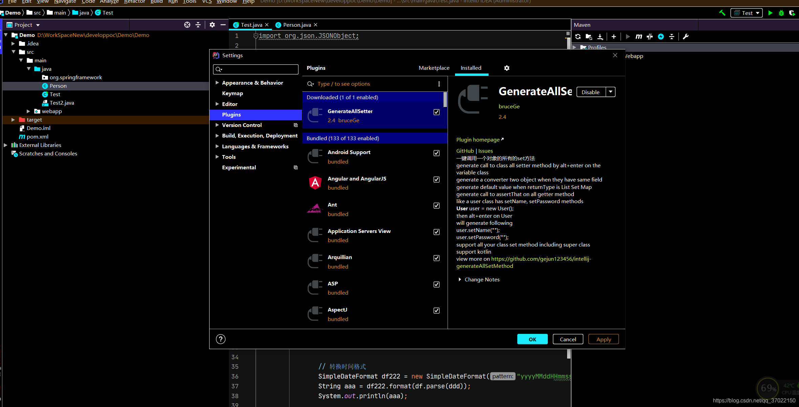Collapse all in Project panel
799x407 pixels.
[x=198, y=25]
